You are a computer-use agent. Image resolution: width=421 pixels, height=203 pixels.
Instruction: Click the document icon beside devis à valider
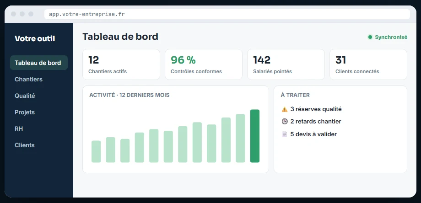tap(285, 134)
